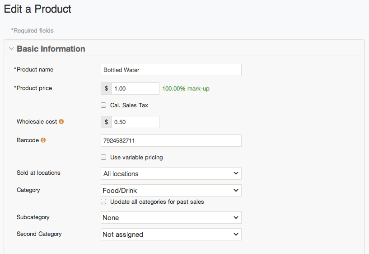
Task: Click the Use variable pricing label
Action: point(136,158)
